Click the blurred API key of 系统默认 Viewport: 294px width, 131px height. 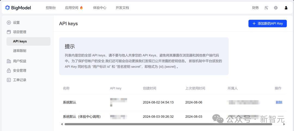118,102
